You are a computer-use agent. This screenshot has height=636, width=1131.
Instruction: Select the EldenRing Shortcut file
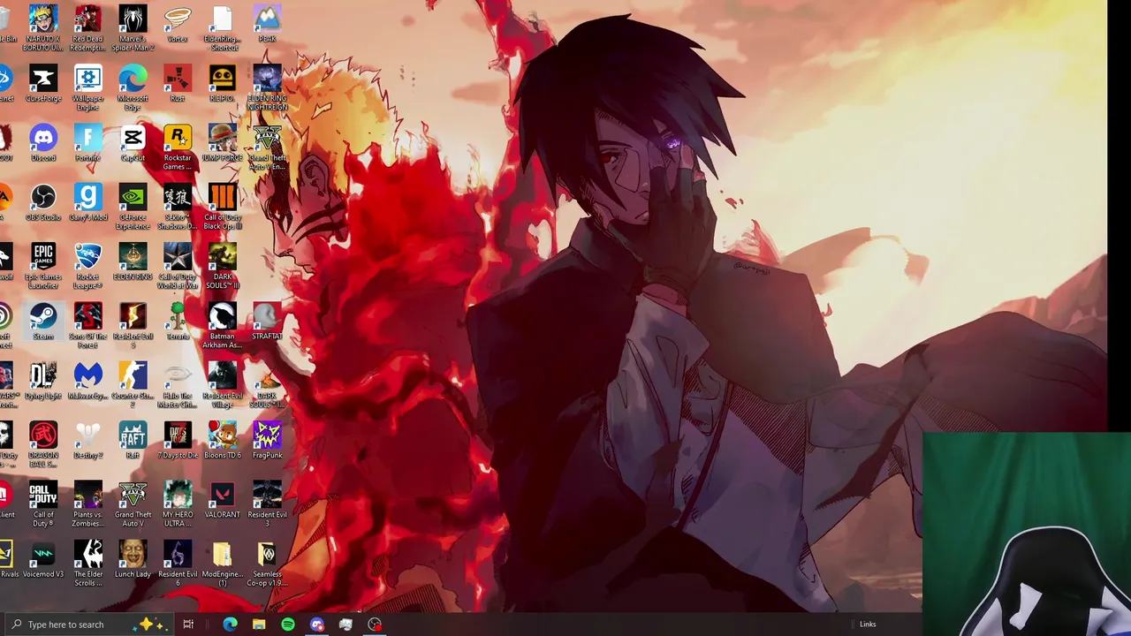coord(222,28)
